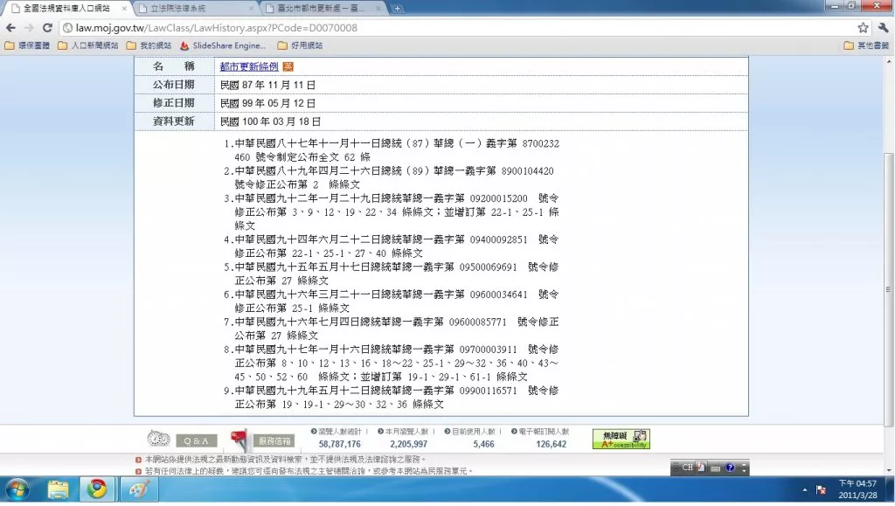The image size is (895, 506).
Task: Click the 民國 99 年 05 月 12 日 date
Action: pyautogui.click(x=267, y=103)
